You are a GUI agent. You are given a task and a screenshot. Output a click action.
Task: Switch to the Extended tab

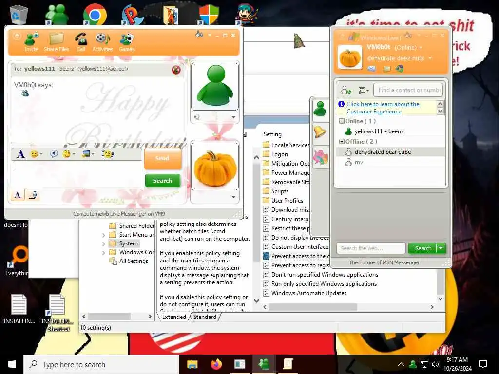174,317
